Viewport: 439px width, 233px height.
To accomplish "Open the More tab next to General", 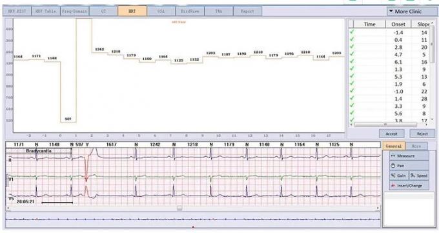I will (x=416, y=146).
